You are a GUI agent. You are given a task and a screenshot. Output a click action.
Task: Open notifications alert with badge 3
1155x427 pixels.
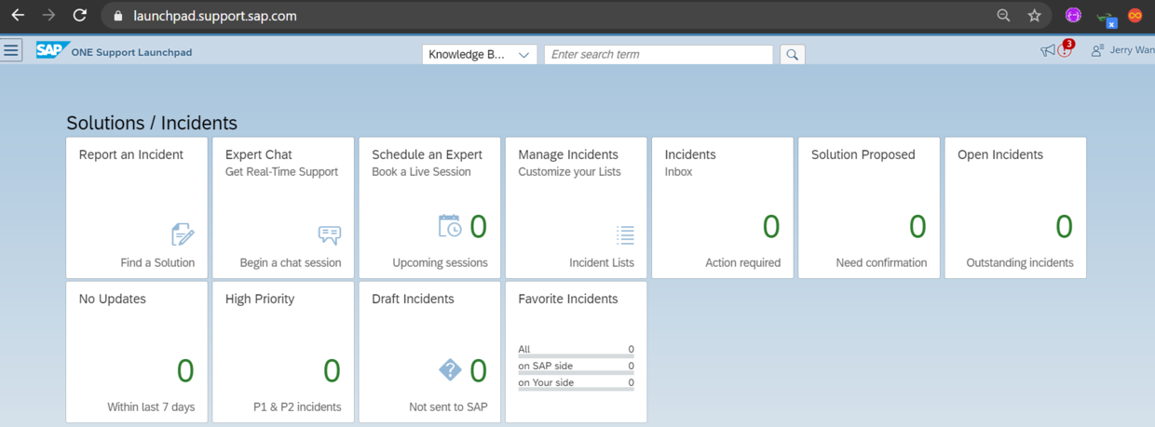coord(1066,48)
